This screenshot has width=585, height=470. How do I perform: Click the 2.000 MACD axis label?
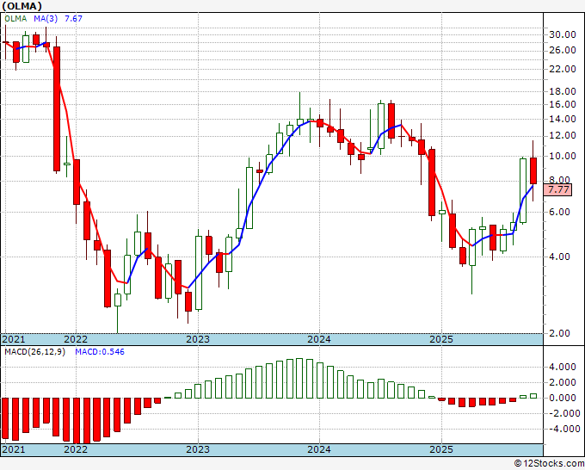pyautogui.click(x=563, y=383)
